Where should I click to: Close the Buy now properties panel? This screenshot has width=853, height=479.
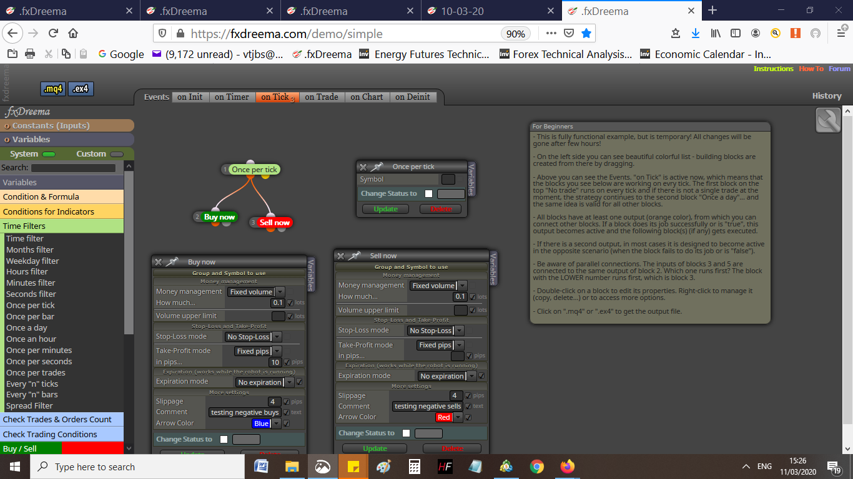click(x=159, y=262)
